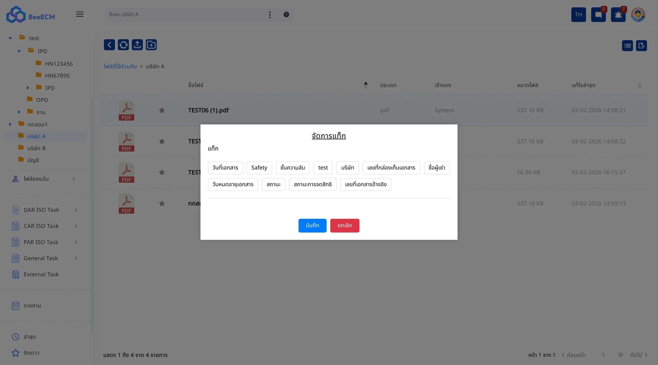Open the รายงาน sidebar item
Viewport: 658px width, 365px height.
pyautogui.click(x=32, y=305)
